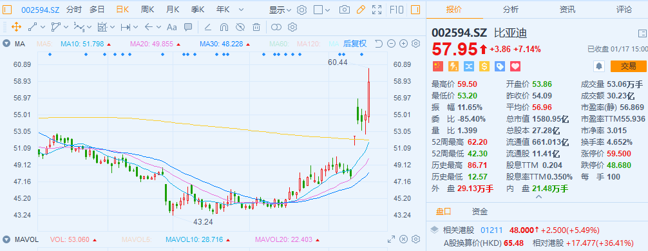Zoom in chart with the plus icon
The image size is (648, 251).
point(404,44)
